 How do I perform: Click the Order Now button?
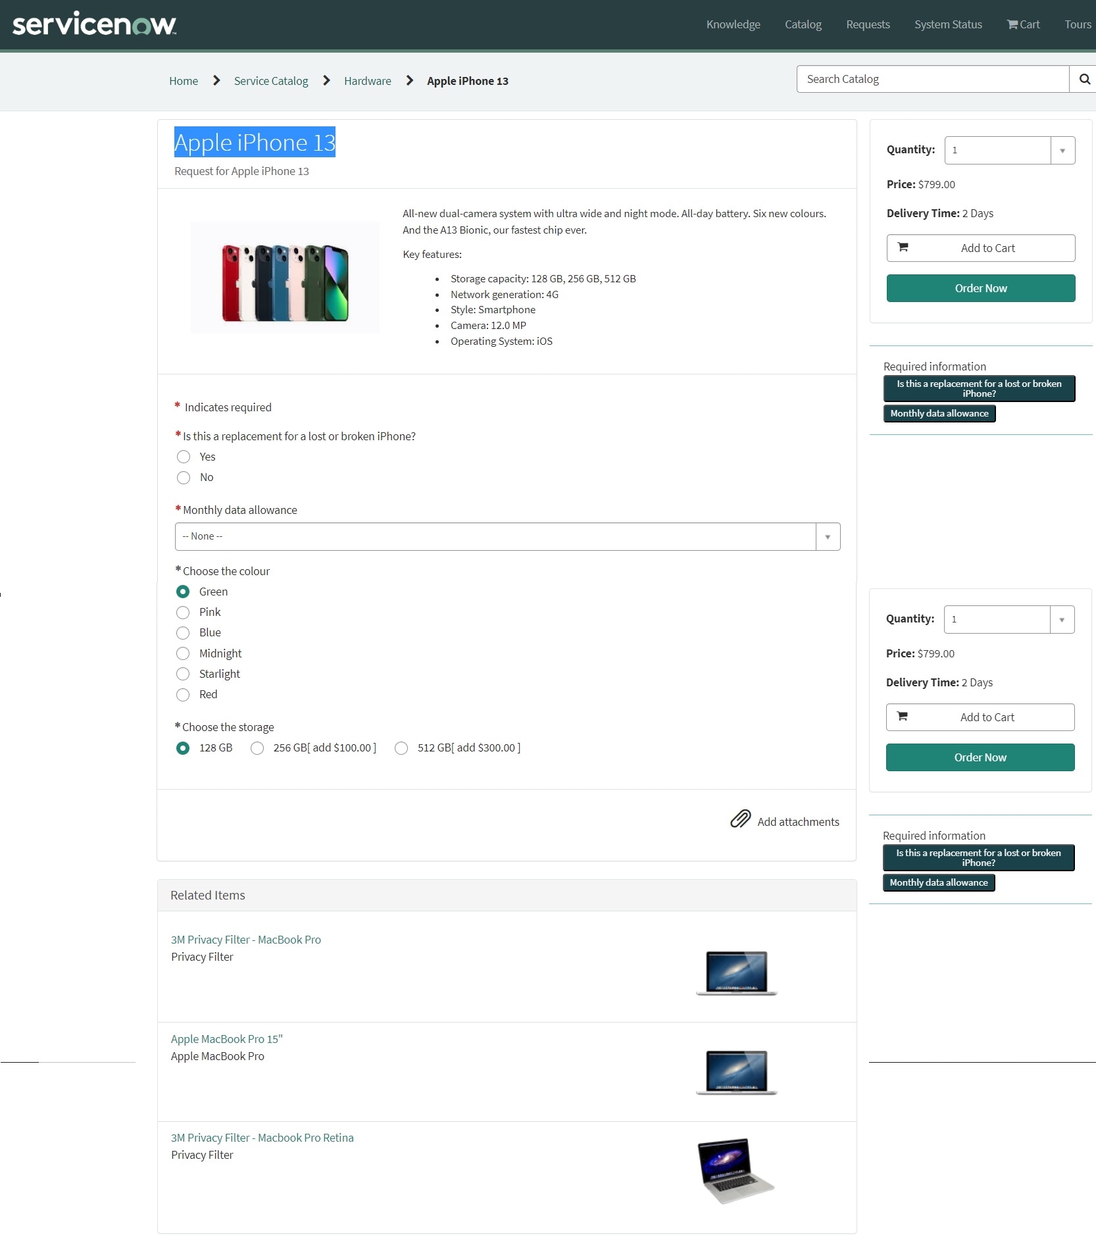(980, 288)
